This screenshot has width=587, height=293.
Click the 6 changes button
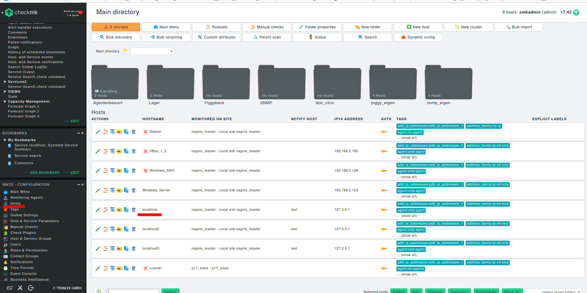click(116, 27)
